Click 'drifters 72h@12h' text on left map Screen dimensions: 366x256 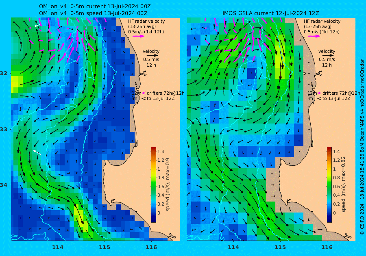click(166, 93)
